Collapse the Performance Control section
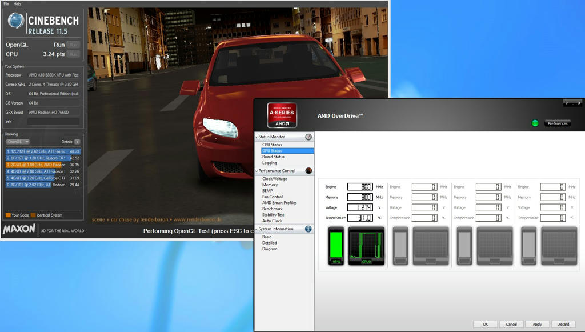Image resolution: width=585 pixels, height=332 pixels. [257, 171]
